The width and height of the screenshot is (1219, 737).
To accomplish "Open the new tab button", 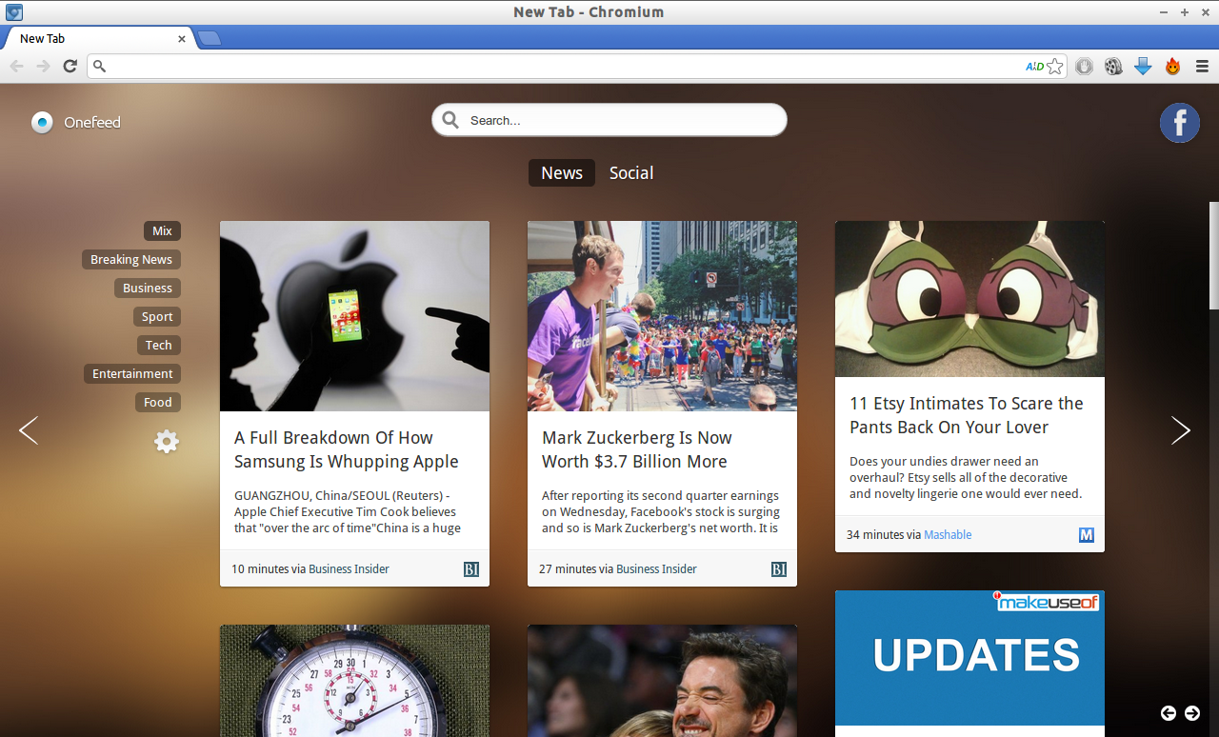I will pos(210,38).
